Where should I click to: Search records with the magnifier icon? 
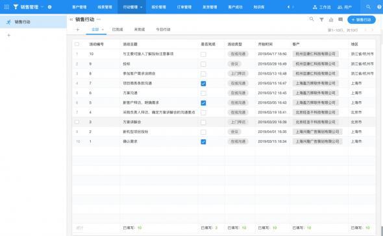(x=312, y=19)
